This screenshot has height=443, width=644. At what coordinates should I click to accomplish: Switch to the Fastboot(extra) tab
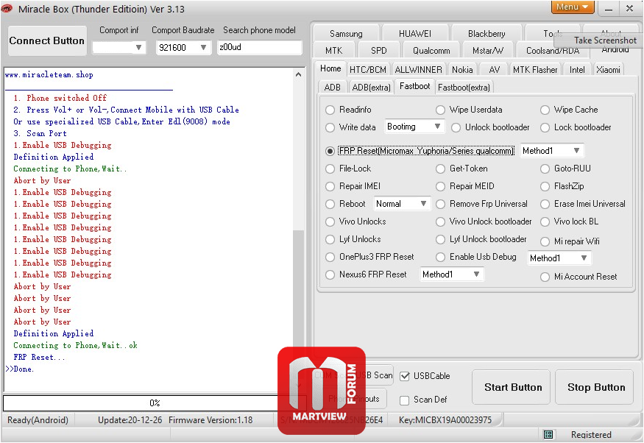point(464,88)
